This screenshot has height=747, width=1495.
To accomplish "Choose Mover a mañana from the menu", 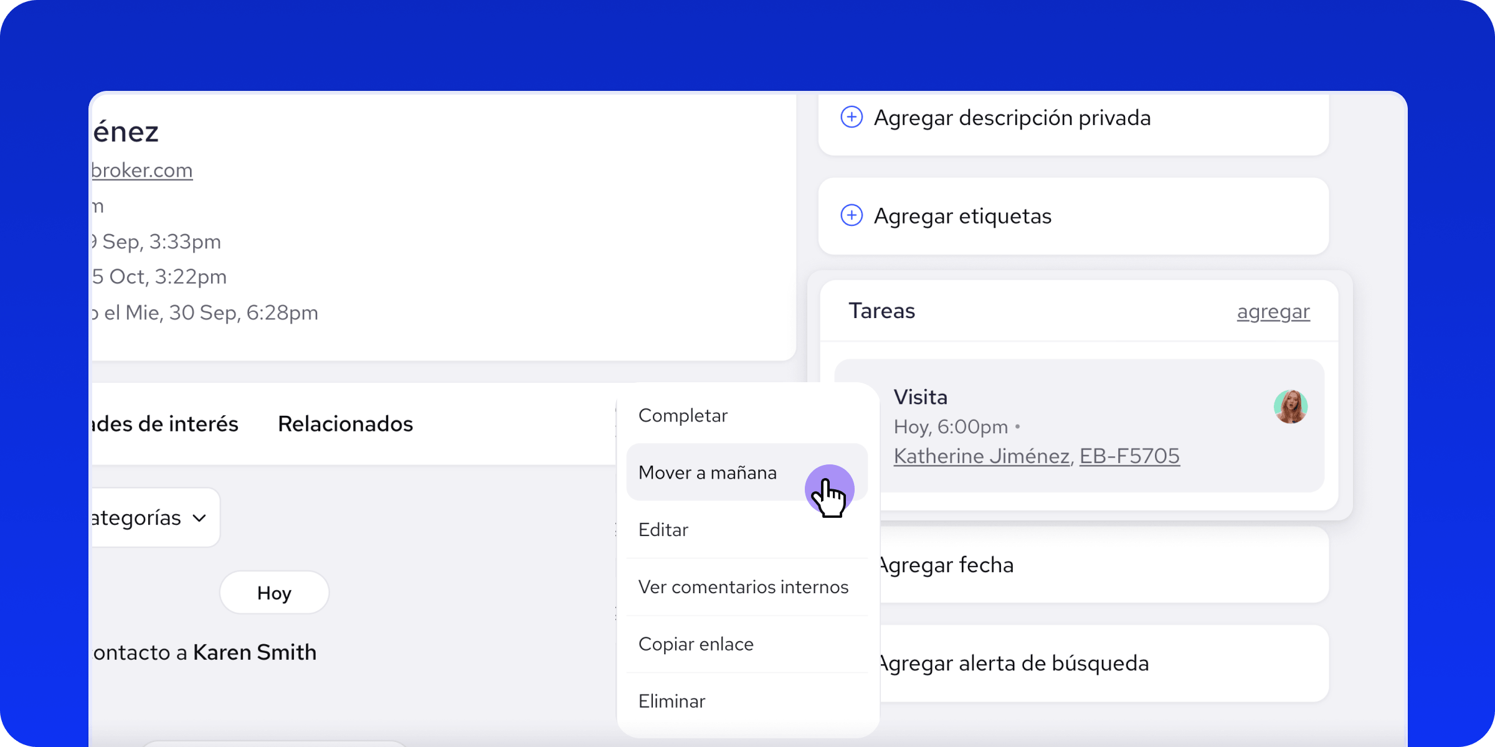I will tap(747, 472).
